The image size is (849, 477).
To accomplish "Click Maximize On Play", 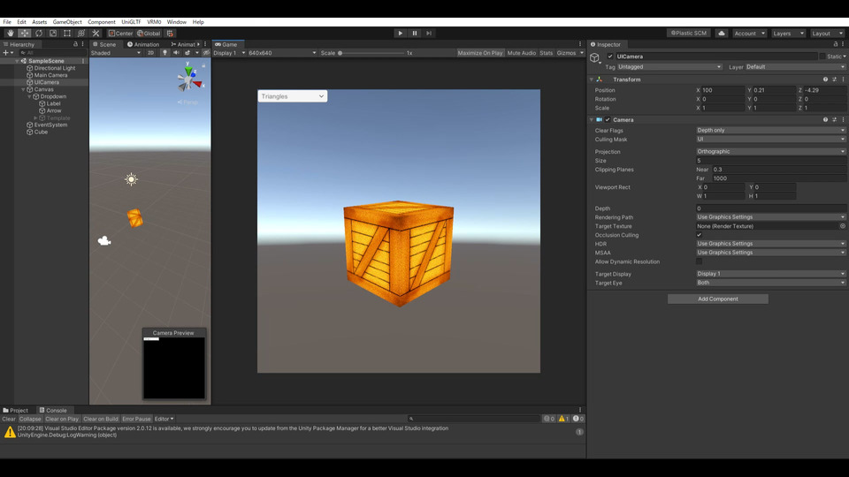I will (x=479, y=53).
